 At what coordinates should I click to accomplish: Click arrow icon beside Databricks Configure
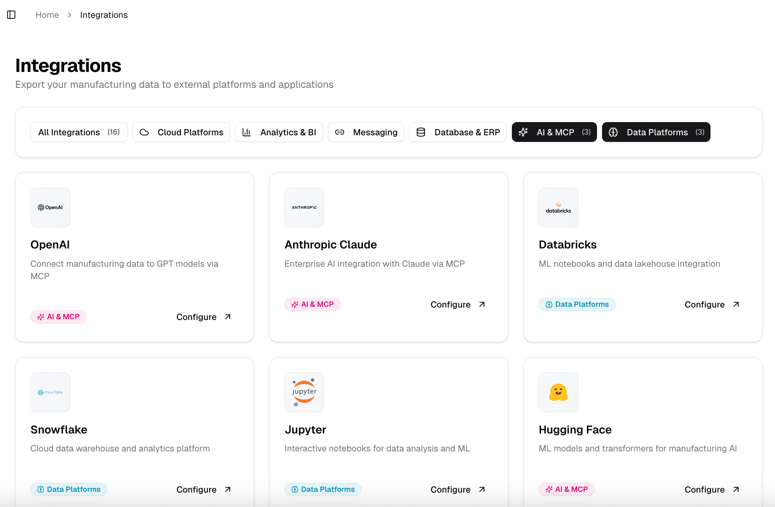tap(736, 304)
